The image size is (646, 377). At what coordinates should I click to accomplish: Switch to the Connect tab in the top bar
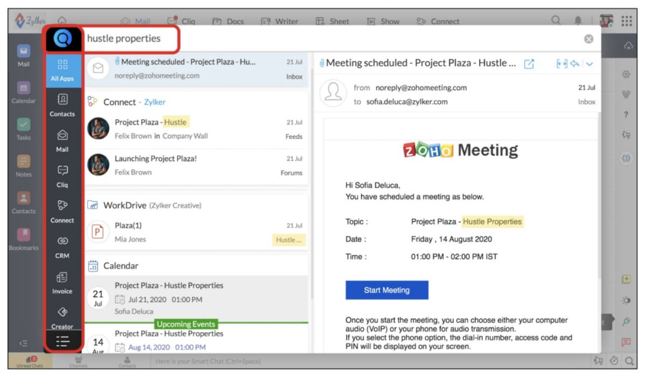click(438, 22)
